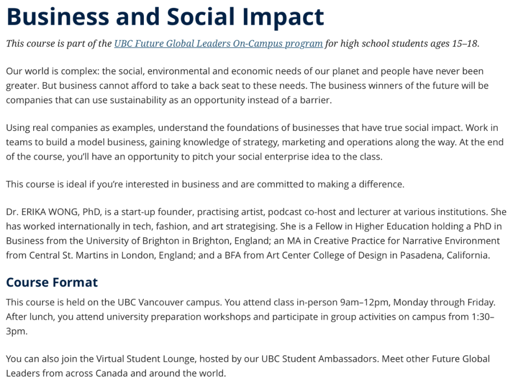Click the class time '9am–12pm'
Screen dimensions: 513x383
point(364,302)
